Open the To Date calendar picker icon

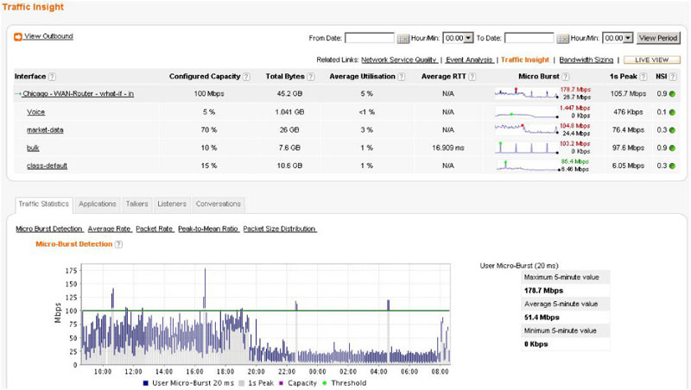coord(562,39)
